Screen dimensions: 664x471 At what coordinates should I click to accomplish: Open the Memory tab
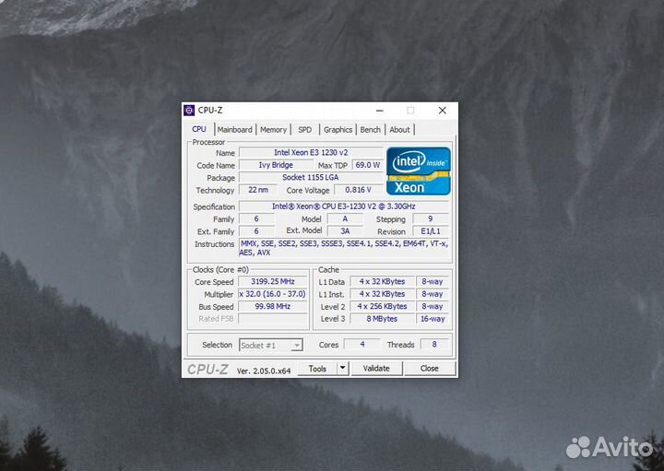click(273, 129)
